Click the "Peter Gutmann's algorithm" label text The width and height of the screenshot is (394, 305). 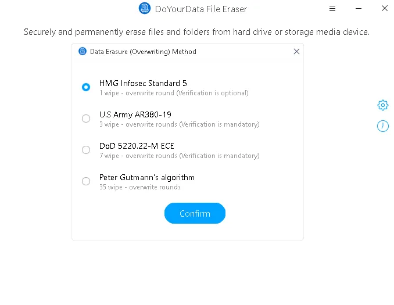coord(146,177)
